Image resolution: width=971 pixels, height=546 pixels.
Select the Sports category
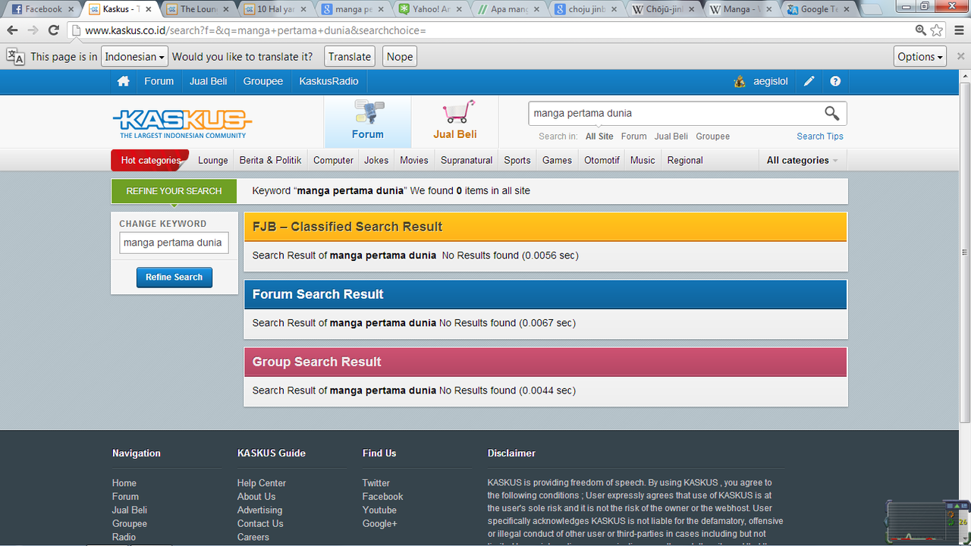pyautogui.click(x=517, y=160)
